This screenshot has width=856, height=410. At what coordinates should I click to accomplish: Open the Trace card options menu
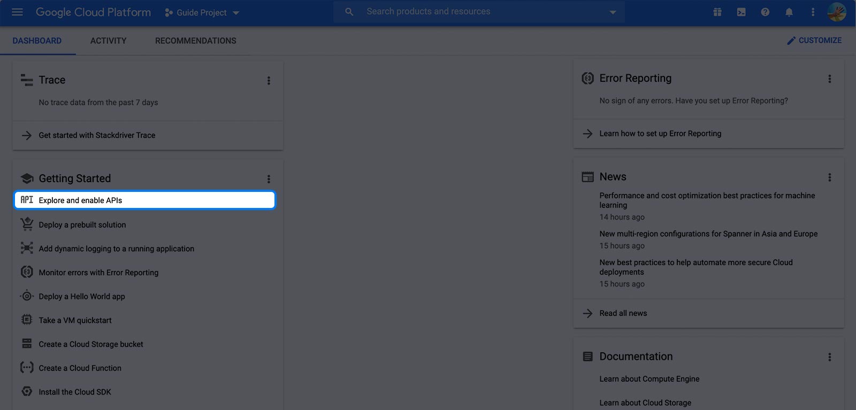pyautogui.click(x=269, y=81)
